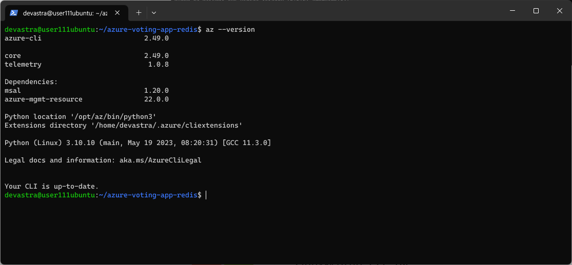Click the 'azure-cli' label text
Screen dimensions: 572x265
(x=23, y=38)
